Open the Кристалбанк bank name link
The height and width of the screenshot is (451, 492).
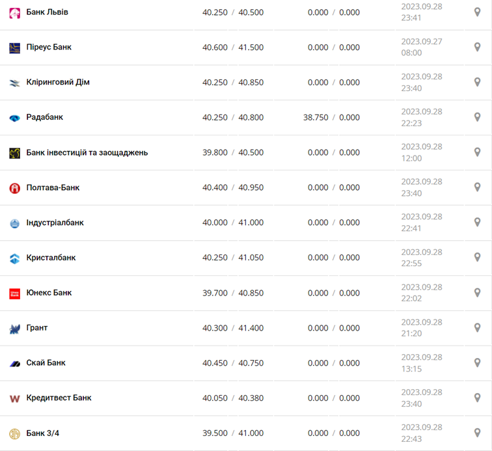point(51,258)
